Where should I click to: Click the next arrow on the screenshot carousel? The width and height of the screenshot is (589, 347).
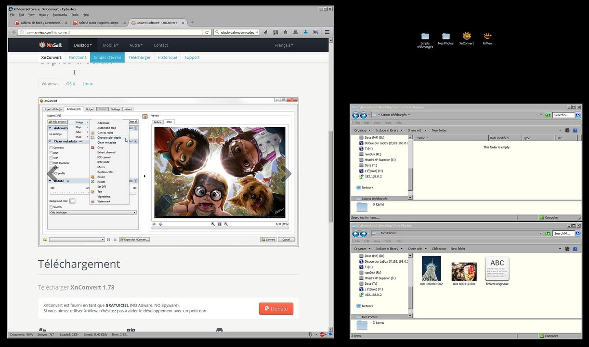tap(286, 174)
